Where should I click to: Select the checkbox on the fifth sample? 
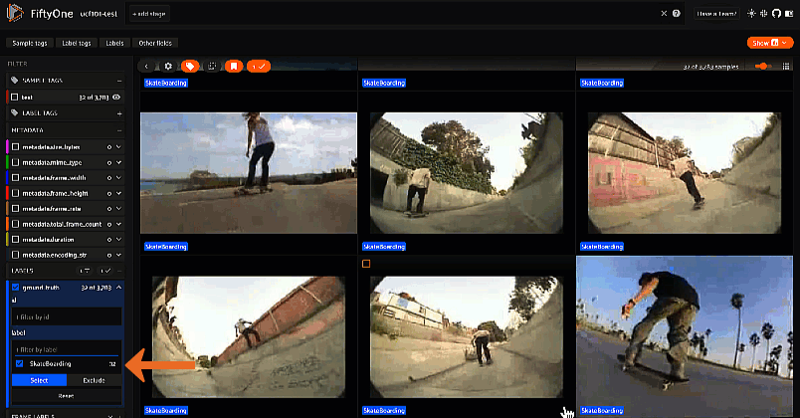tap(366, 264)
